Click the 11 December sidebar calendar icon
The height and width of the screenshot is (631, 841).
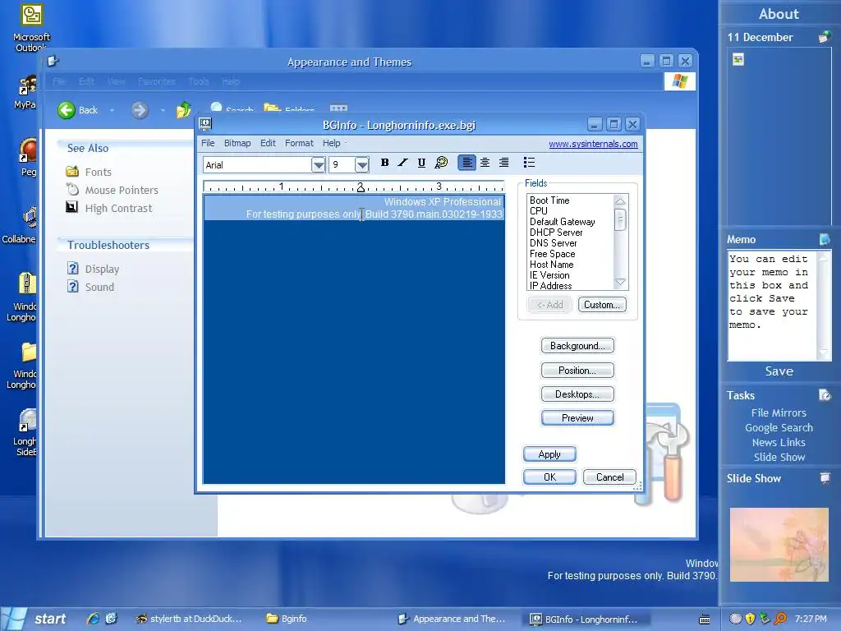click(x=824, y=37)
